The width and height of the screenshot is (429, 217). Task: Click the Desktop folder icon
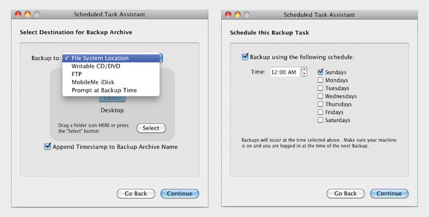[x=112, y=99]
